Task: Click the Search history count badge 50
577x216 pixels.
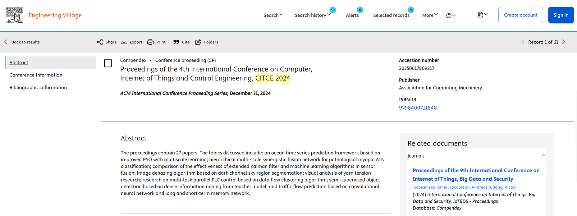Action: click(x=332, y=10)
